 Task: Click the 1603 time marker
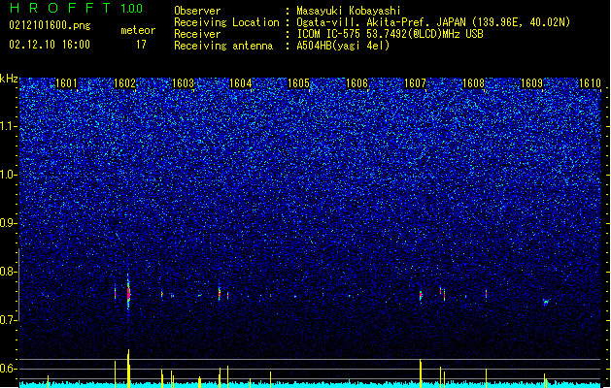pyautogui.click(x=183, y=83)
